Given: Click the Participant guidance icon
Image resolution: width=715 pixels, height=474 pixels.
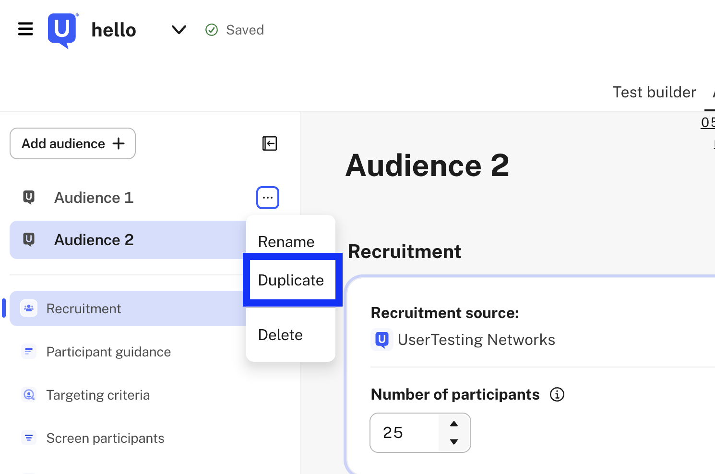Looking at the screenshot, I should (29, 352).
